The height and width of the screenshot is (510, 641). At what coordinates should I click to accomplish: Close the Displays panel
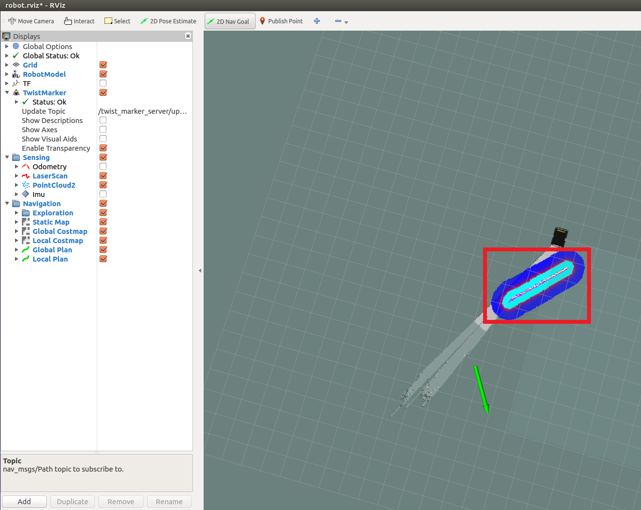click(188, 36)
